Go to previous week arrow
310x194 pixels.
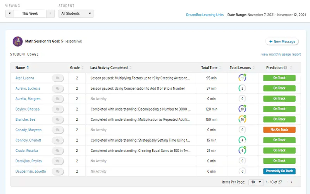10,14
